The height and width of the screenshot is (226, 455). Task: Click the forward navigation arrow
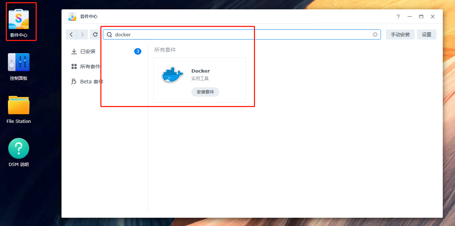pos(82,34)
